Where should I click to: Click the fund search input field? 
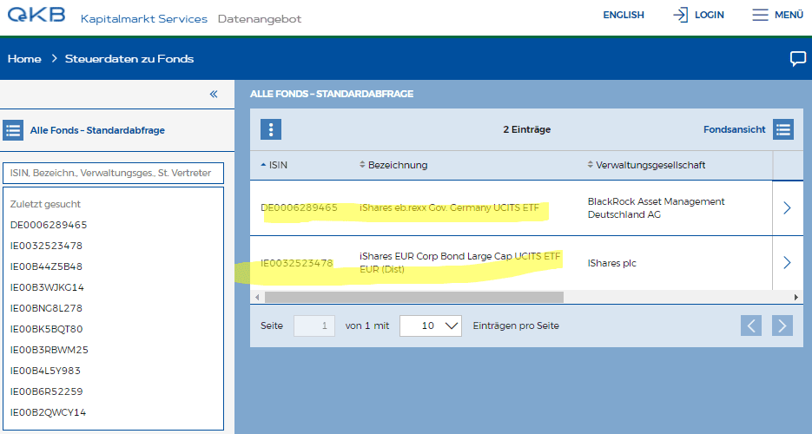(x=114, y=173)
